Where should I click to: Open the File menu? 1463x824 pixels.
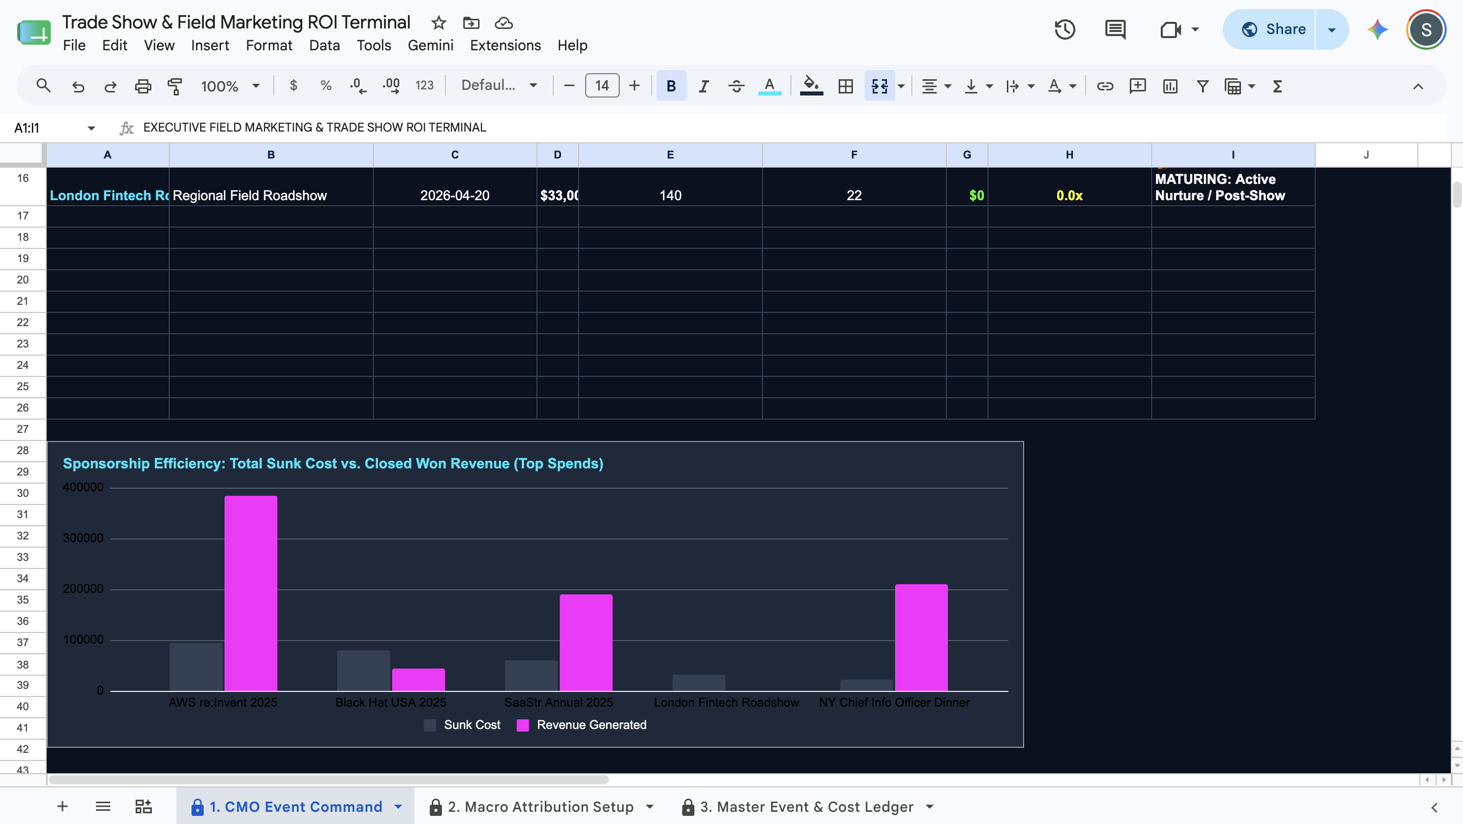pyautogui.click(x=74, y=45)
